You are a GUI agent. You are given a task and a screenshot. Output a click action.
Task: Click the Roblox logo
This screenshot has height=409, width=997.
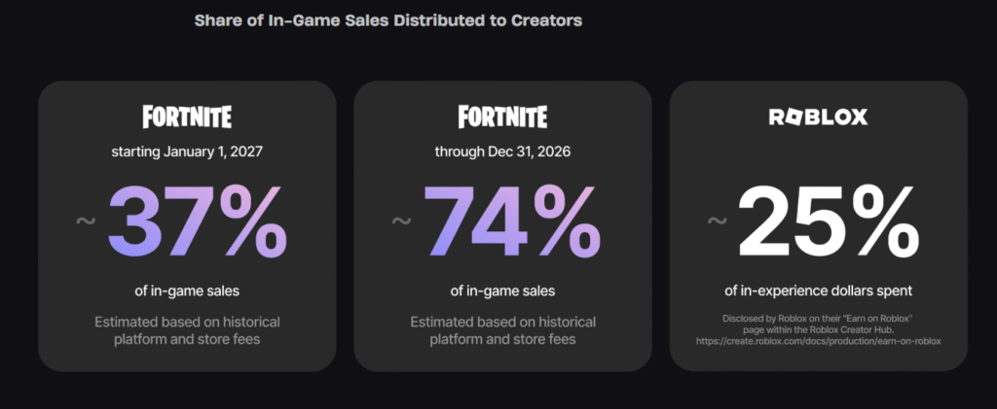(818, 118)
